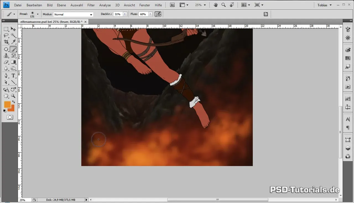This screenshot has height=203, width=354.
Task: Select the Pen tool
Action: pyautogui.click(x=6, y=76)
